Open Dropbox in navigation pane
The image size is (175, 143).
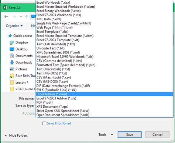[22, 42]
